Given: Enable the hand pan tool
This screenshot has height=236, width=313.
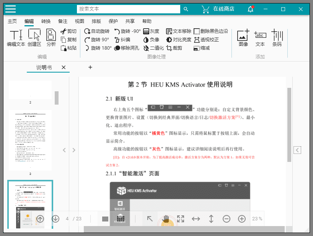Looking at the screenshot, I should tap(165, 219).
